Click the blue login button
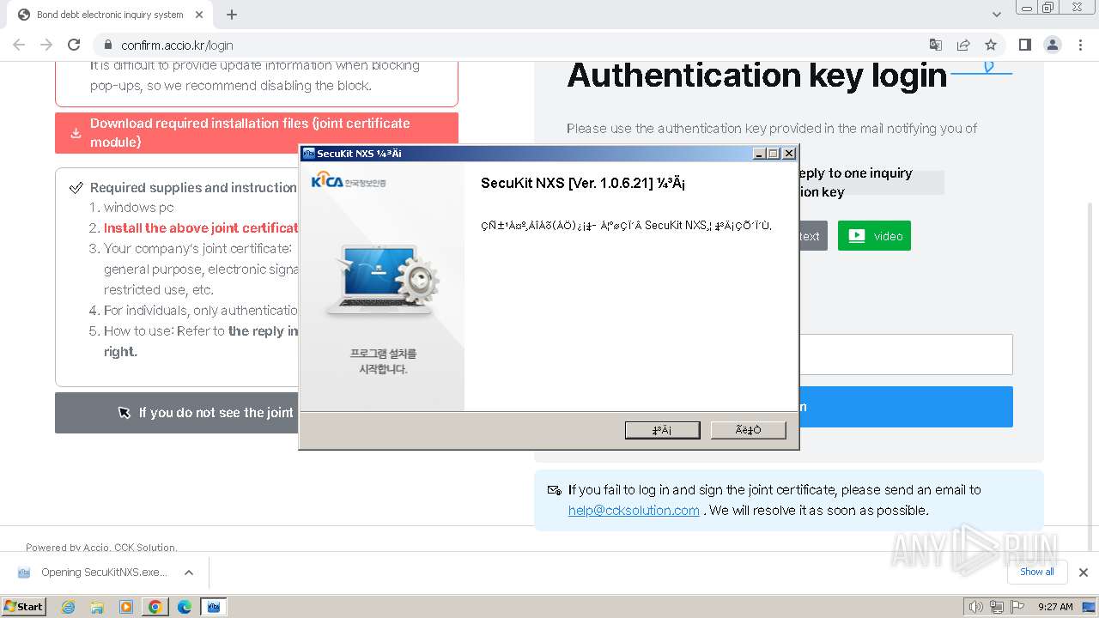Screen dimensions: 1099x618 906,407
